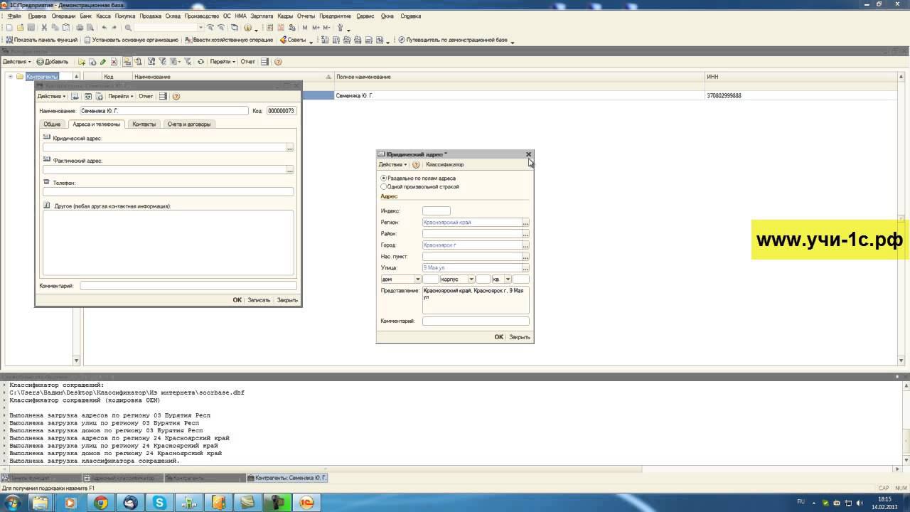
Task: Click the help question icon in counterparty card toolbar
Action: tap(176, 96)
